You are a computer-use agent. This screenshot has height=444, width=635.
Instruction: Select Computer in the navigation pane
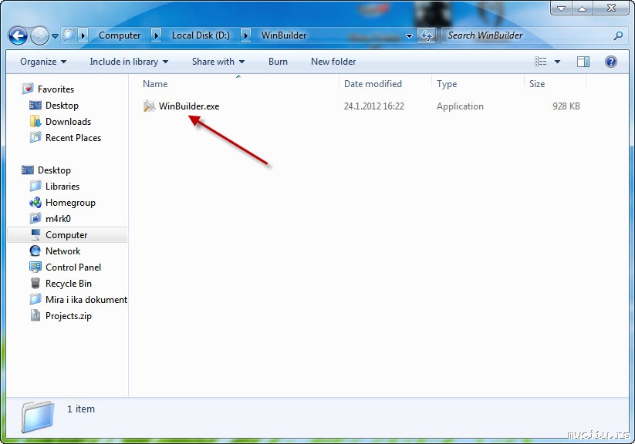pos(66,235)
